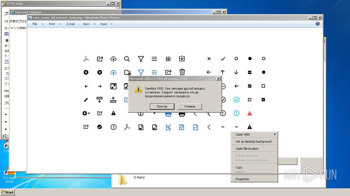
Task: Close the Microsoft Office MUI error dialog
Action: (218, 79)
